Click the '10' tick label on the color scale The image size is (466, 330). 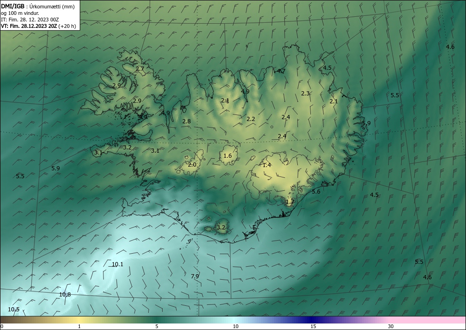[235, 327]
